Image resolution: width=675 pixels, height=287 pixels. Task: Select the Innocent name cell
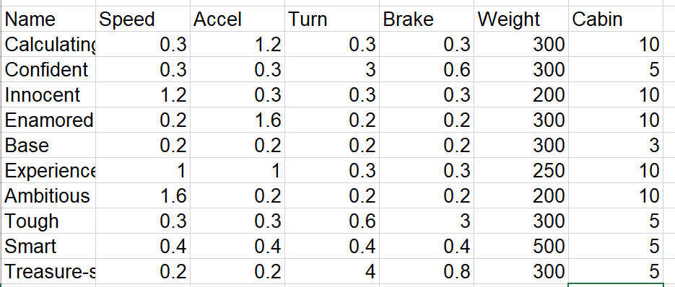pos(48,94)
